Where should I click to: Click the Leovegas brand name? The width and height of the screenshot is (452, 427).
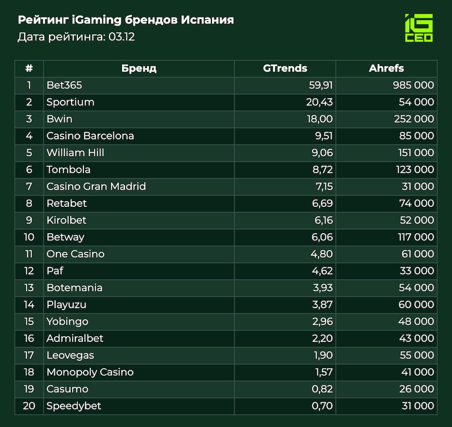pyautogui.click(x=71, y=355)
